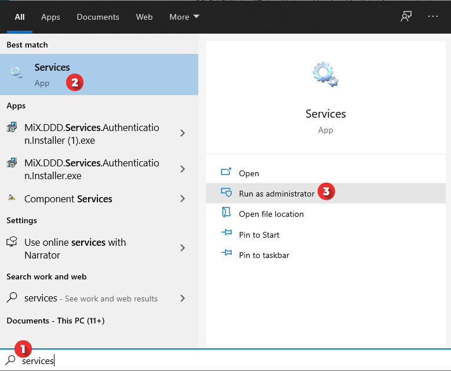
Task: Click the Open file location folder icon
Action: (x=226, y=212)
